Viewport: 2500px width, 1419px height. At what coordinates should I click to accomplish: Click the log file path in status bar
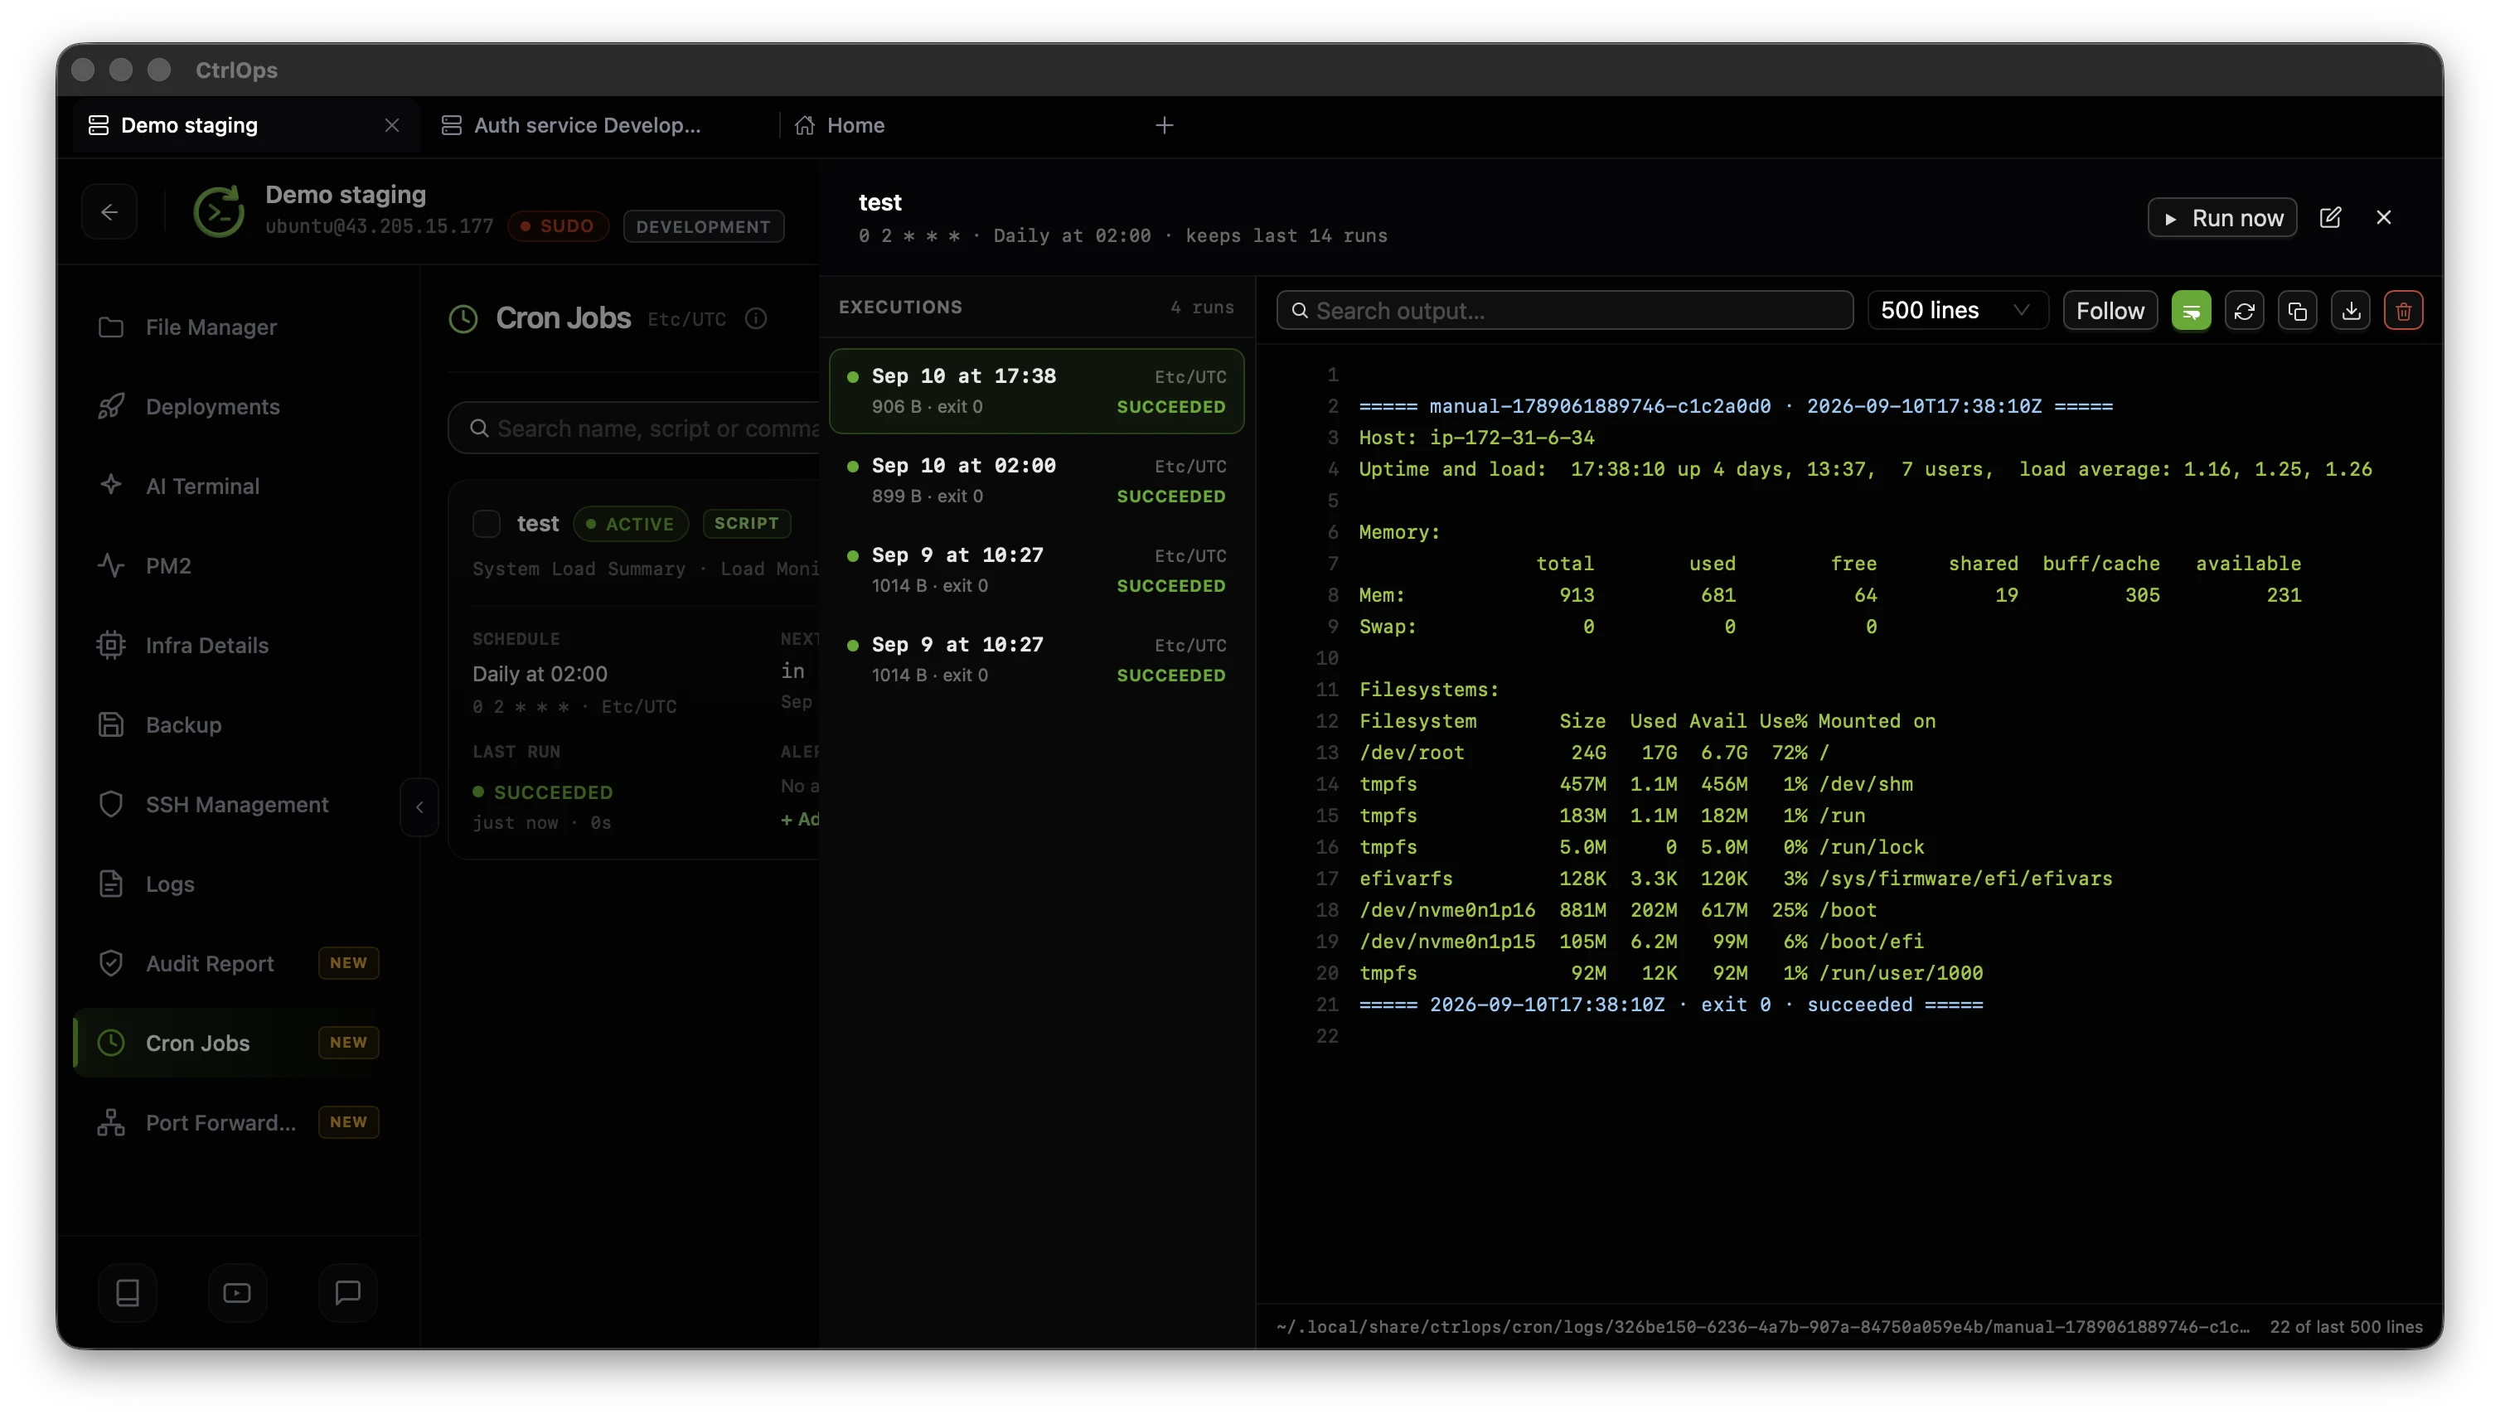tap(1762, 1327)
